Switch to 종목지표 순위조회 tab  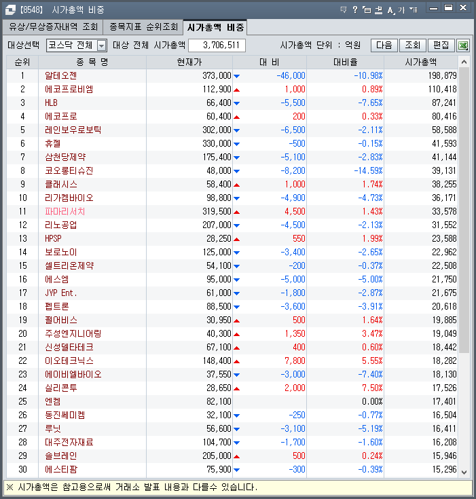pyautogui.click(x=143, y=27)
